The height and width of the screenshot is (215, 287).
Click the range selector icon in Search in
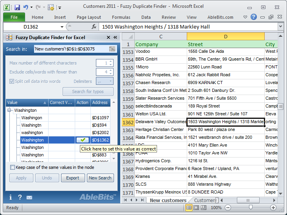click(112, 49)
